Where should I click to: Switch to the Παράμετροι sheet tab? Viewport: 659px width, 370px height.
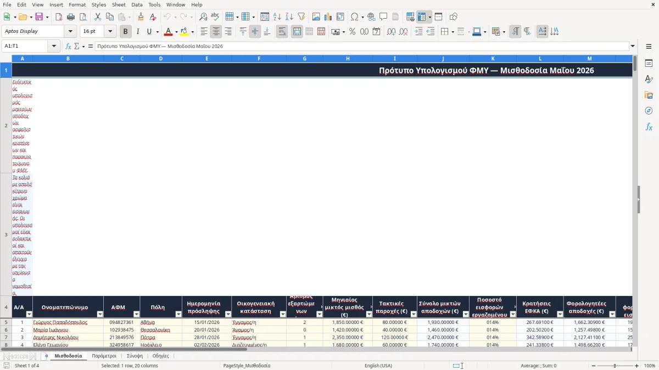(104, 356)
